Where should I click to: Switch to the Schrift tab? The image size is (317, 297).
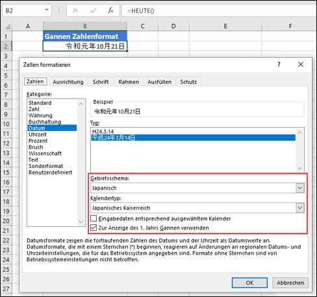pos(101,82)
